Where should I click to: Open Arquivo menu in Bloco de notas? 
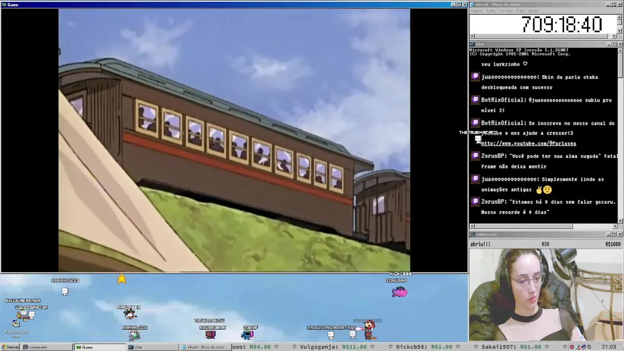point(477,11)
